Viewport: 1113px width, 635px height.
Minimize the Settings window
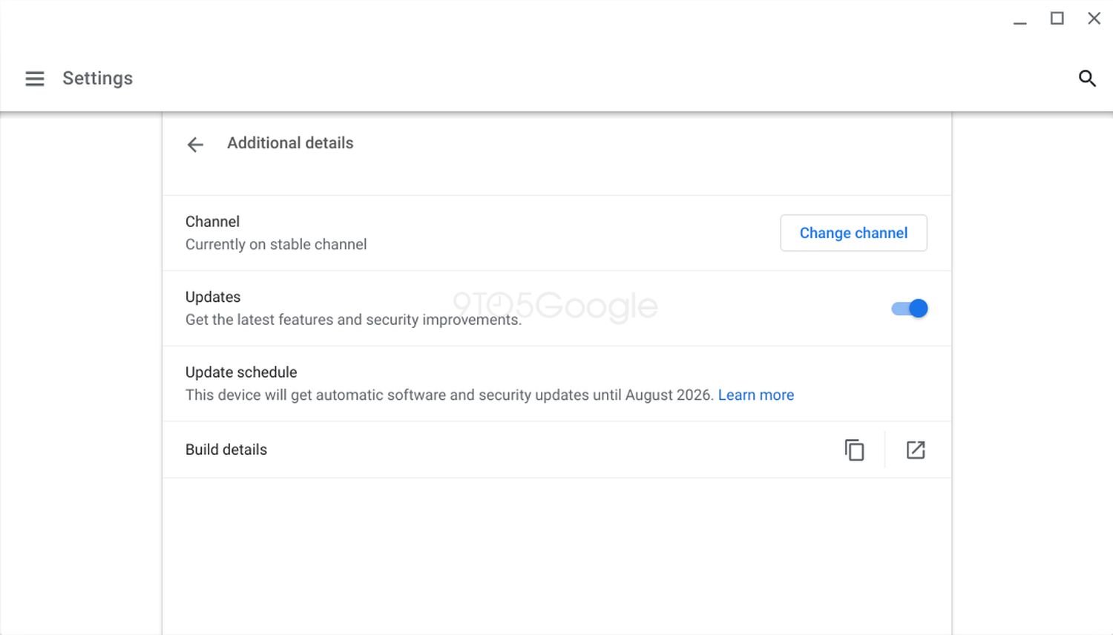point(1020,20)
